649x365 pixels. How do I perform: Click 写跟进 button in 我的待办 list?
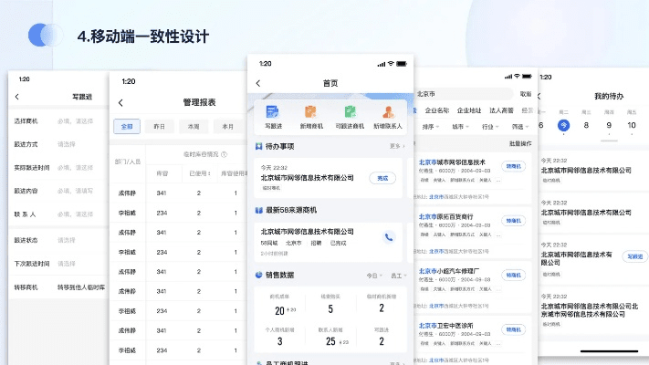pos(635,256)
